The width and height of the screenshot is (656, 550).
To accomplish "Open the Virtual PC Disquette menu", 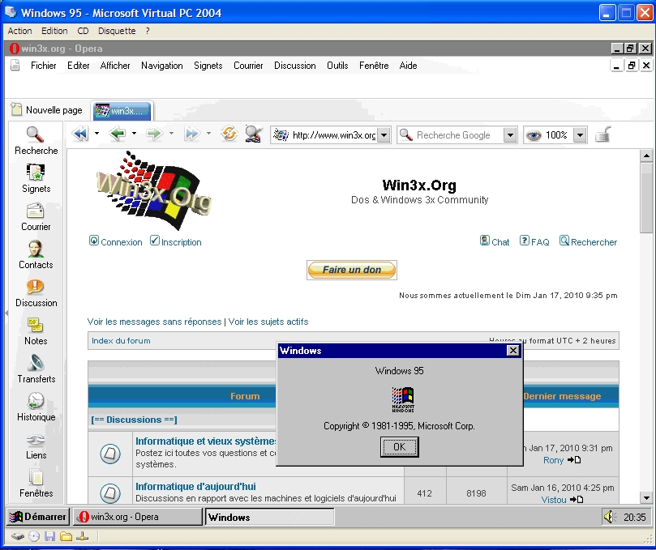I will (x=117, y=31).
